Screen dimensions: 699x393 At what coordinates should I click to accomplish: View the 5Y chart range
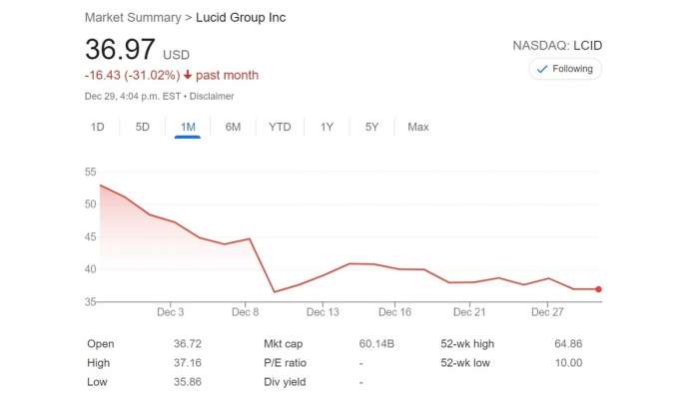(371, 127)
